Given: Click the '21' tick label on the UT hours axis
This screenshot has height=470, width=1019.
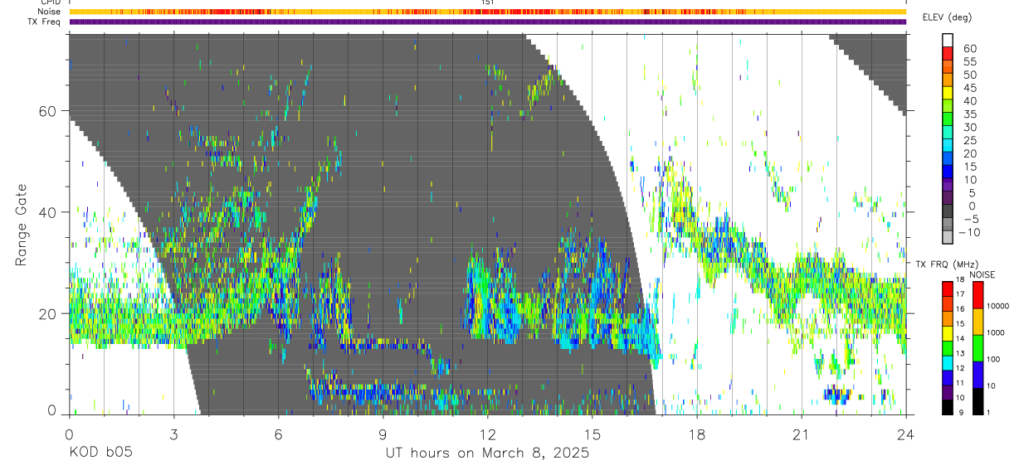Looking at the screenshot, I should pos(802,434).
